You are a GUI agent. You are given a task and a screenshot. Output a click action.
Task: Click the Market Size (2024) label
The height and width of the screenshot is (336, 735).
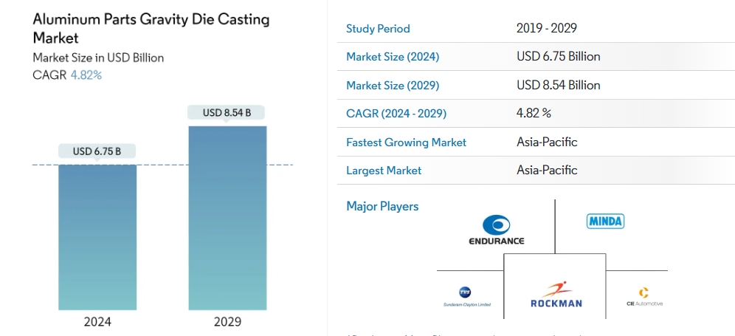tap(393, 57)
